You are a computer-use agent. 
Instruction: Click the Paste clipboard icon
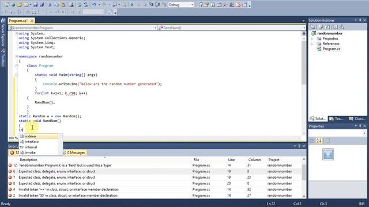tap(63, 5)
